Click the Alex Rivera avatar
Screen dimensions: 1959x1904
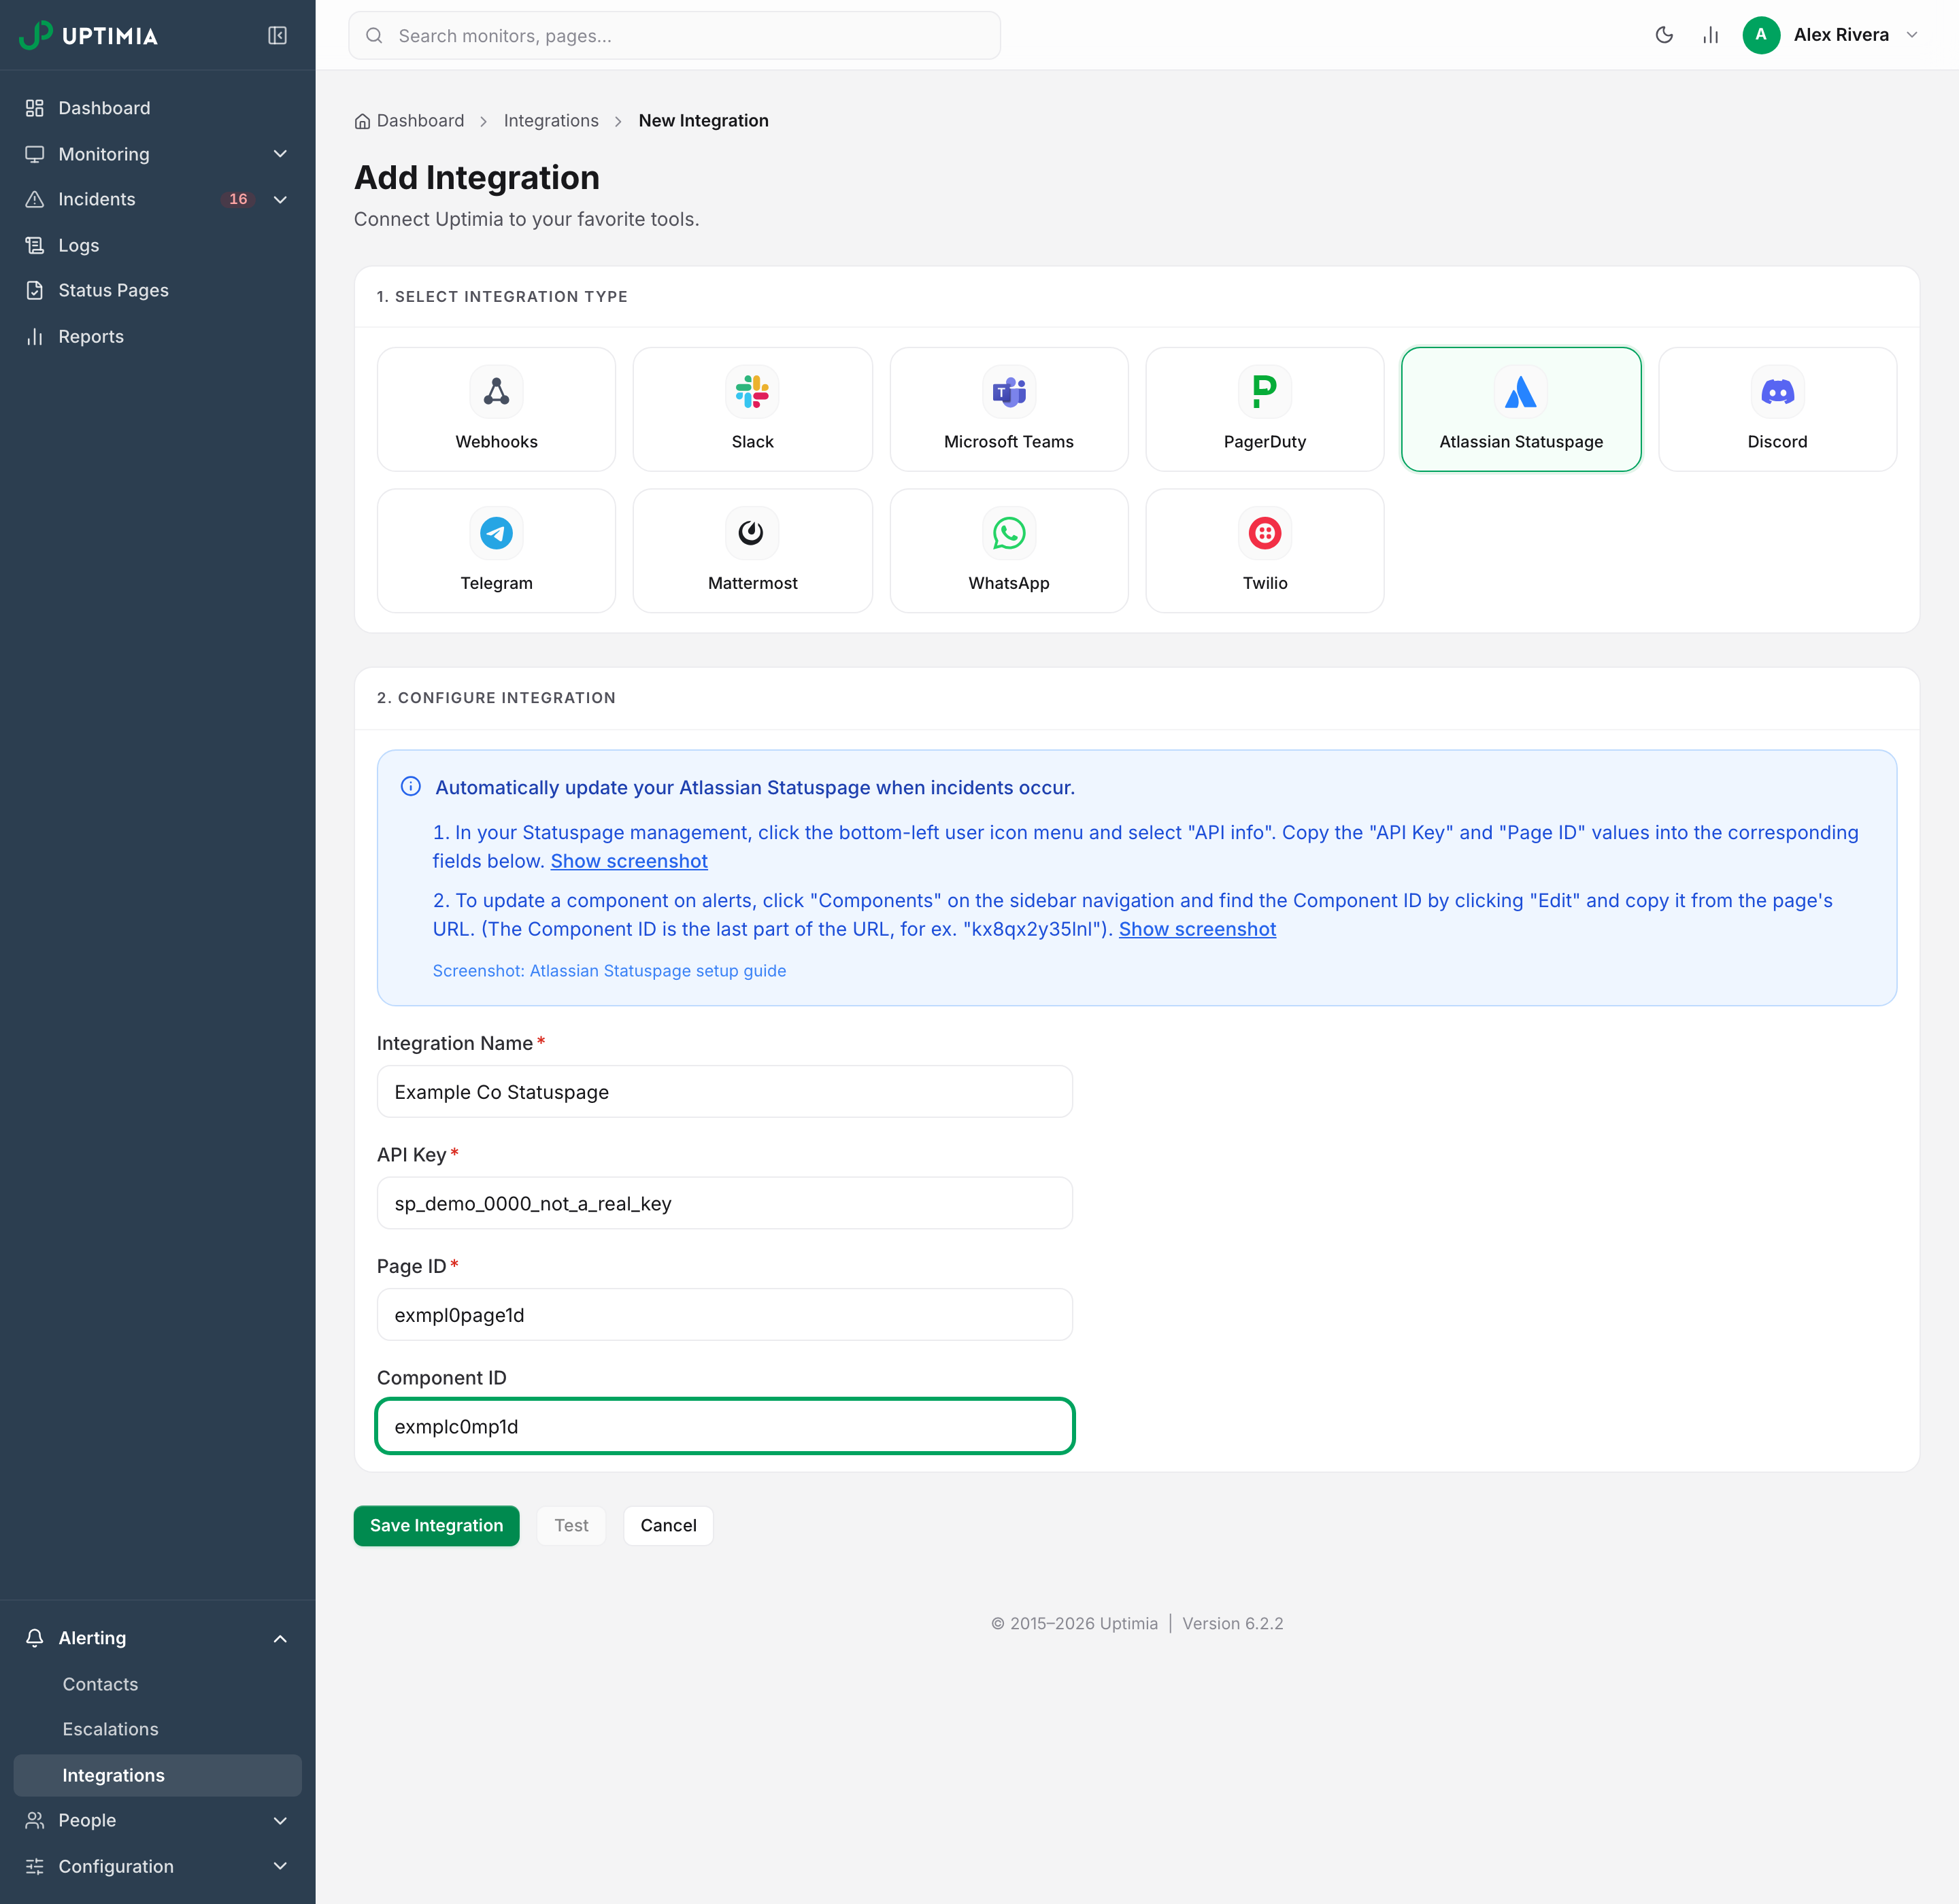click(1761, 35)
